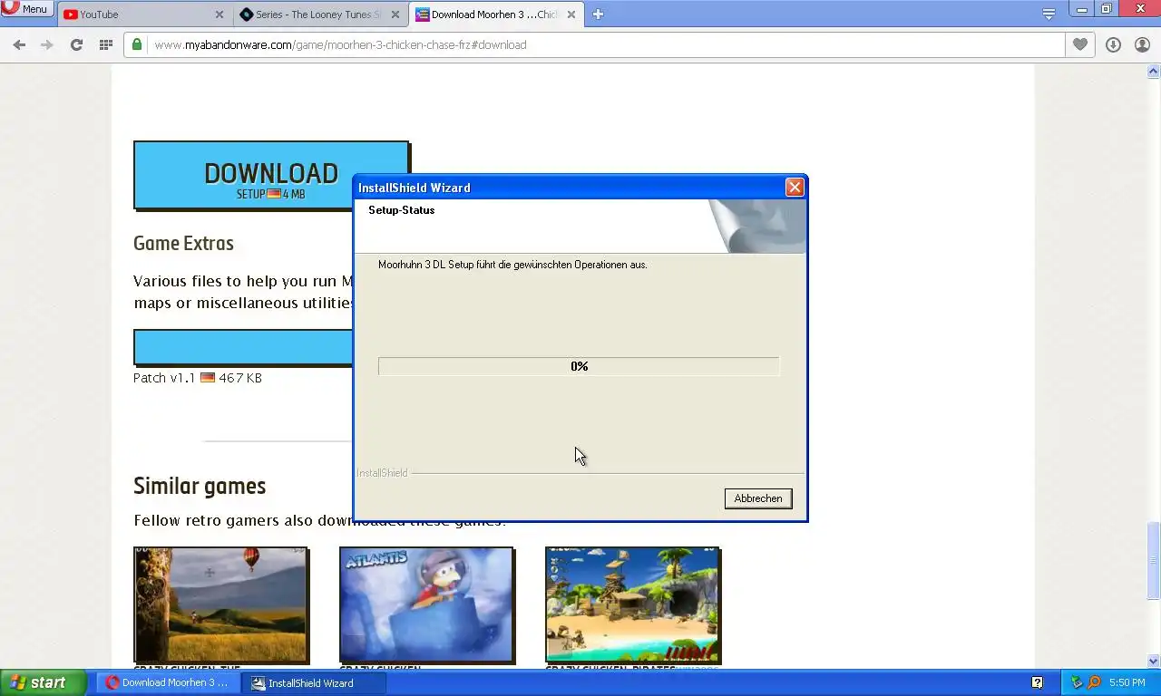Select the Download Moorhen 3 tab
Viewport: 1161px width, 696px height.
click(x=495, y=14)
